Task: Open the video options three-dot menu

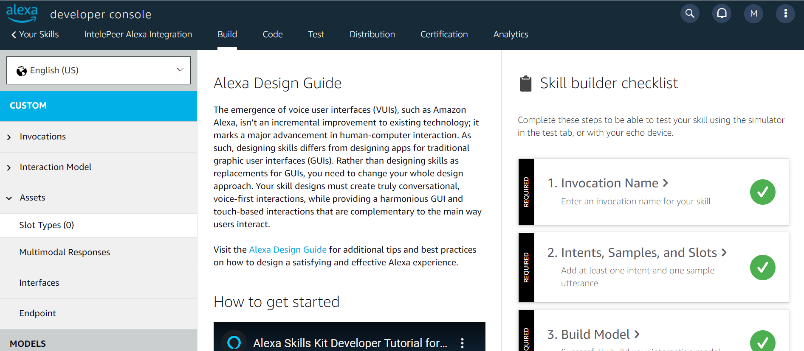Action: click(x=462, y=343)
